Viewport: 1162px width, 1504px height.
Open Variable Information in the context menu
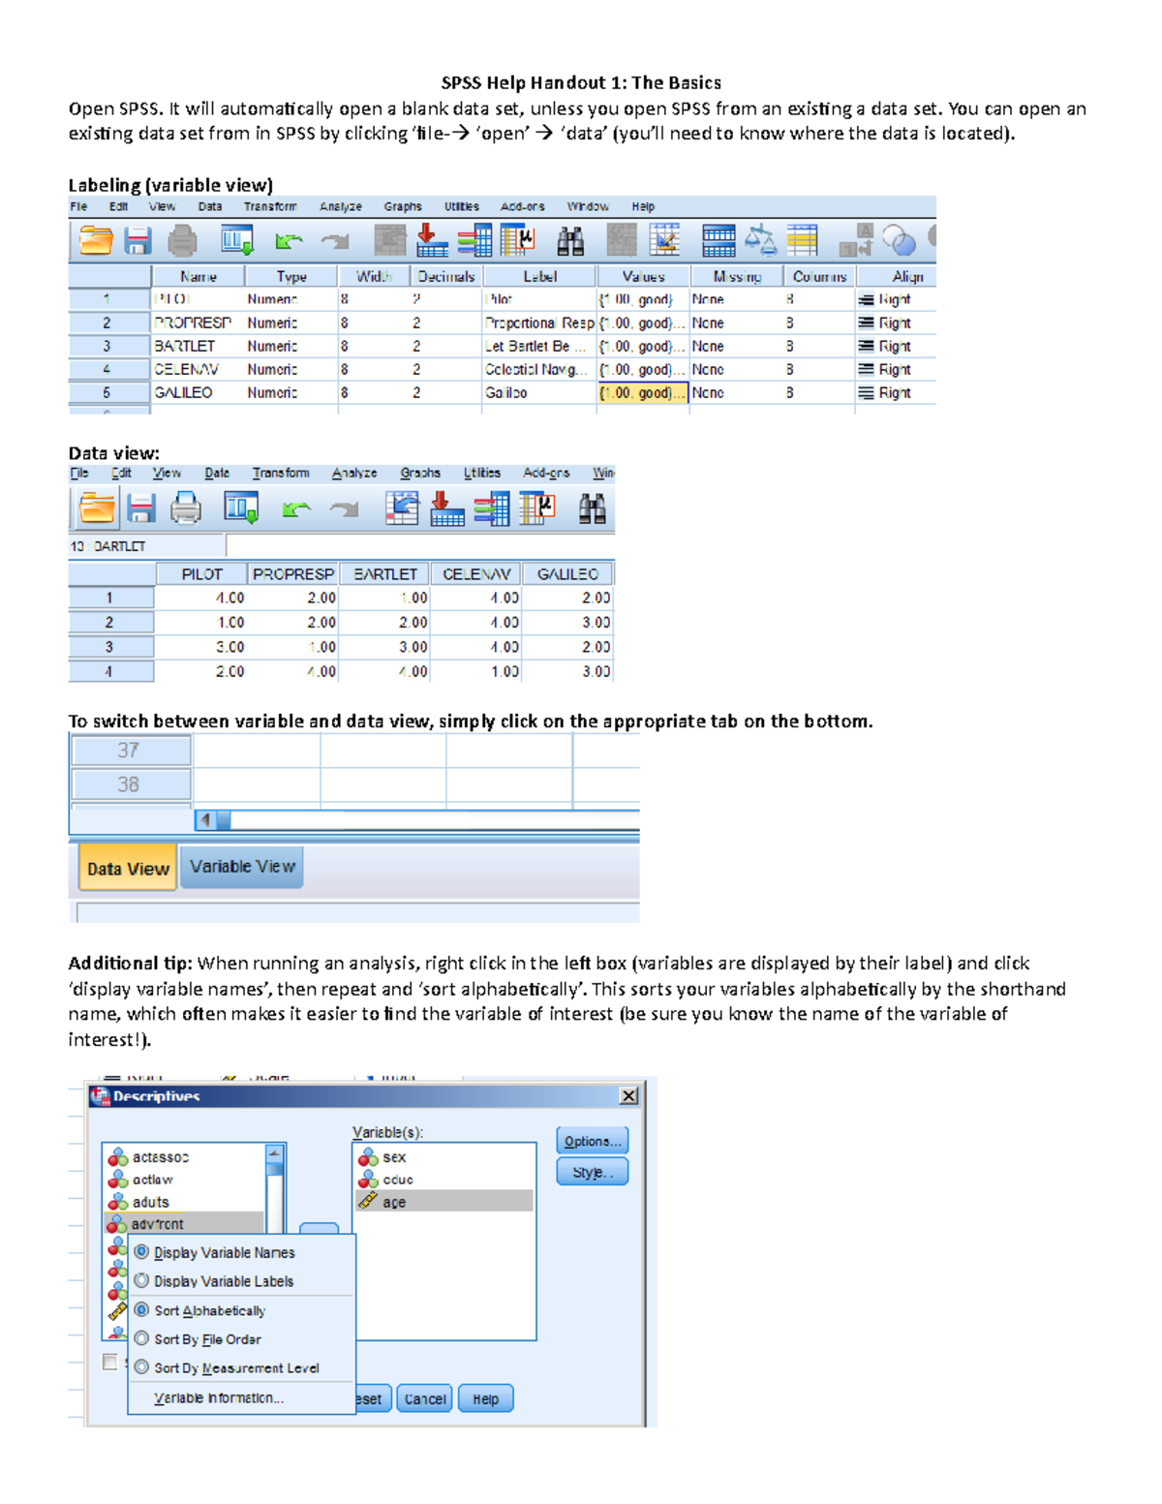pyautogui.click(x=219, y=1397)
